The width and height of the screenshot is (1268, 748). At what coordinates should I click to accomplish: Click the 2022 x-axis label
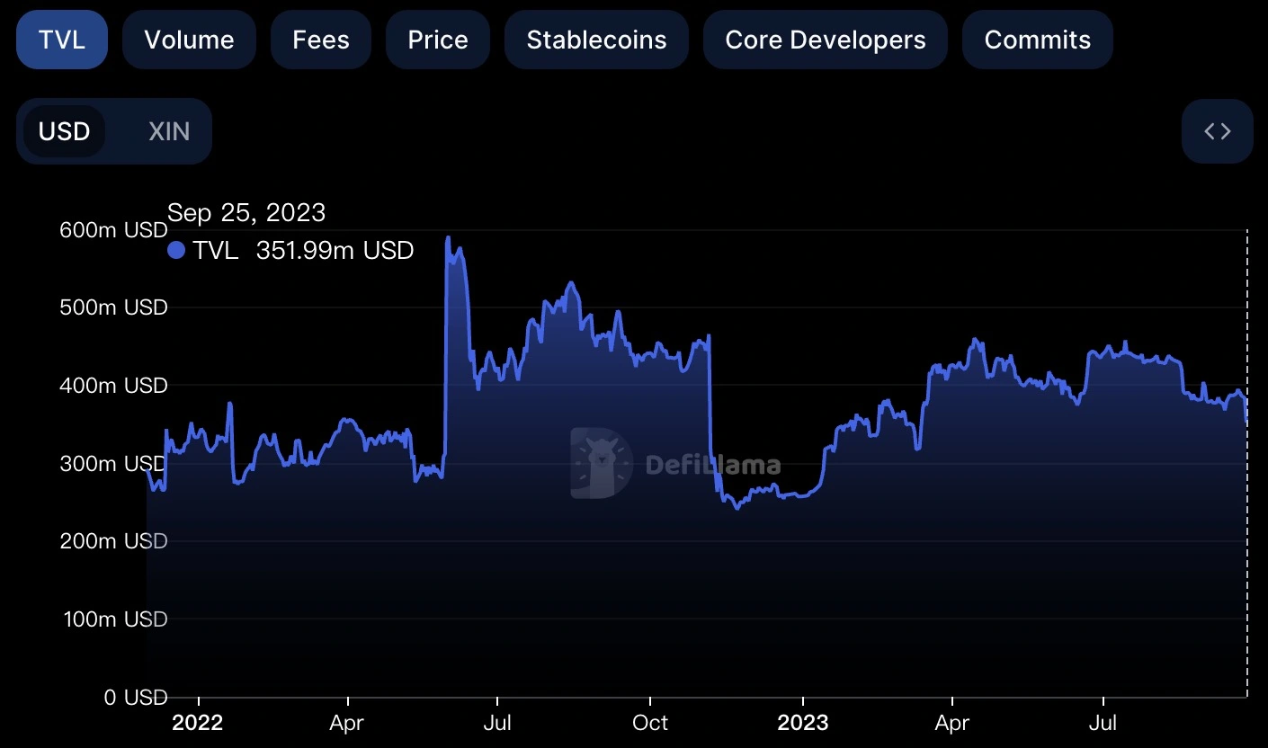[197, 723]
